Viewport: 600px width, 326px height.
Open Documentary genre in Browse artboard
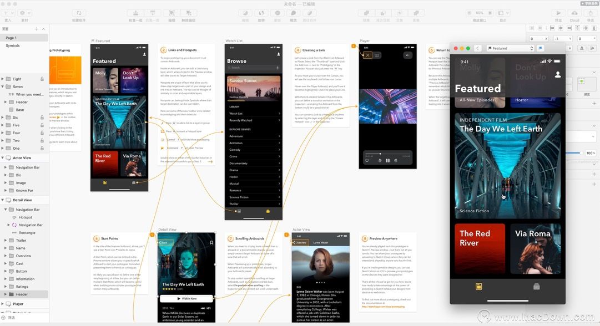pyautogui.click(x=254, y=163)
